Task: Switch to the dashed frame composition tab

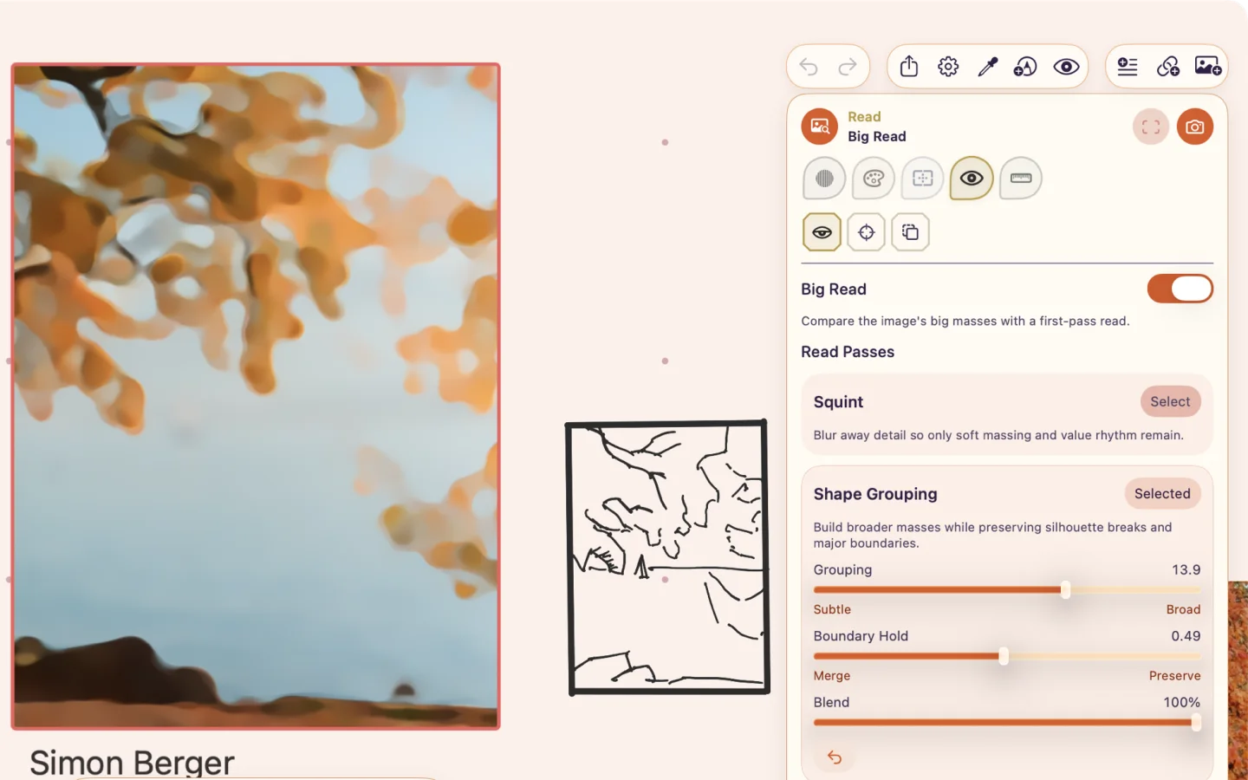Action: 923,179
